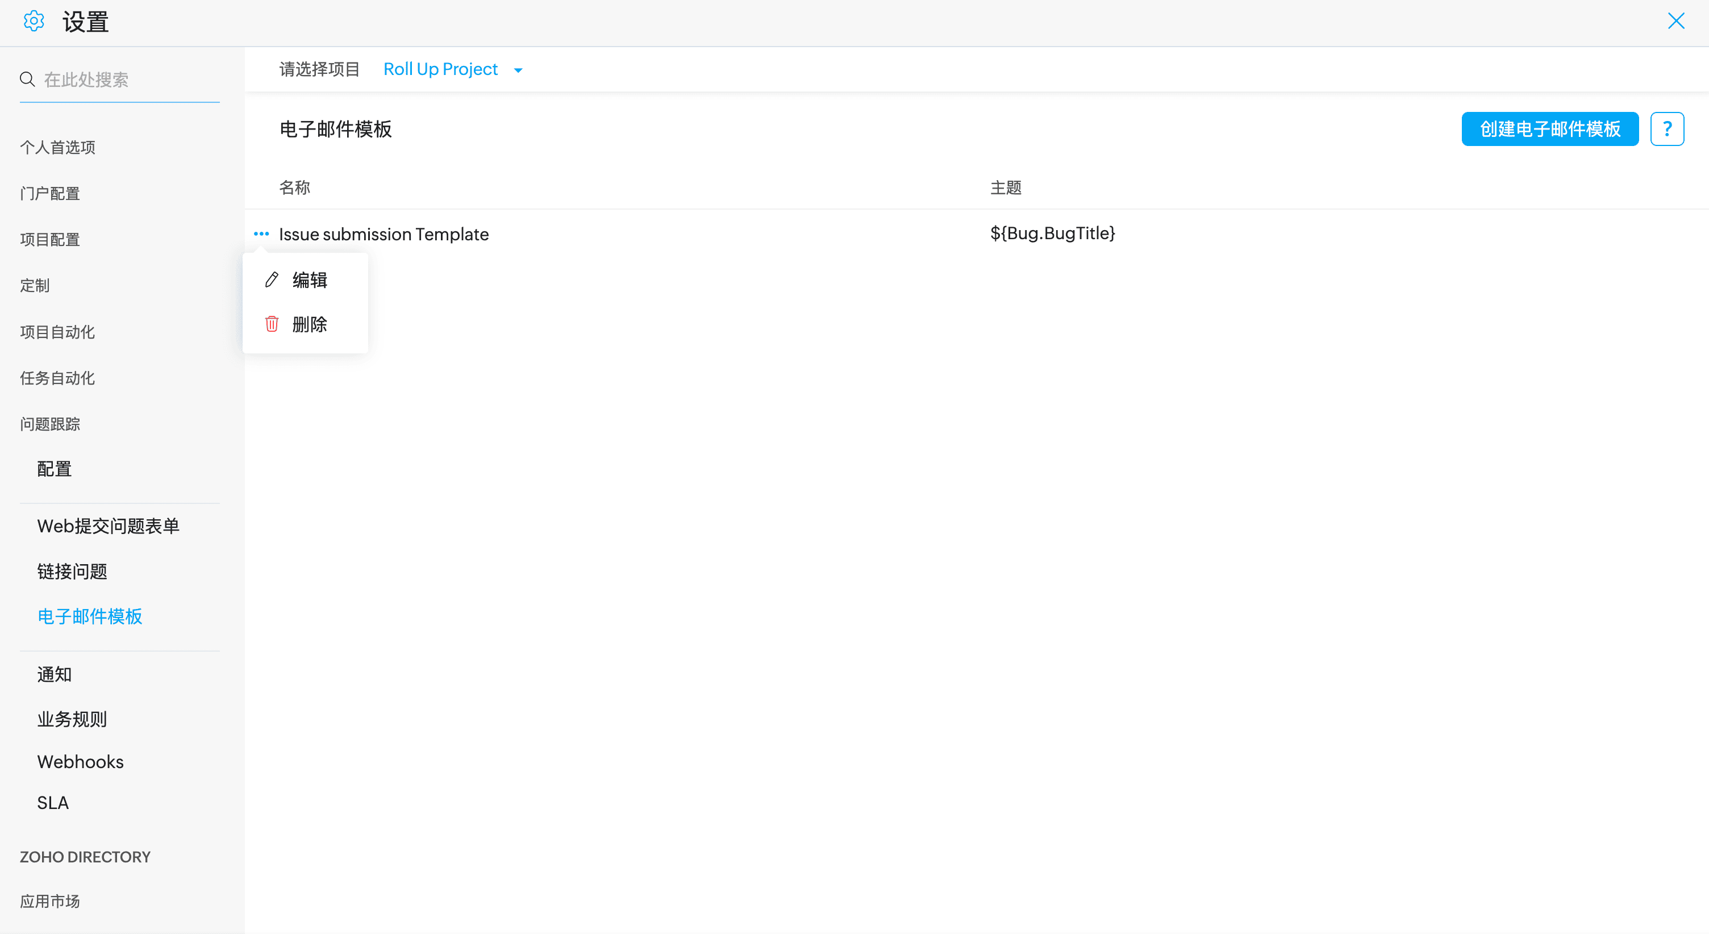The image size is (1709, 934).
Task: Click the settings gear icon
Action: [34, 21]
